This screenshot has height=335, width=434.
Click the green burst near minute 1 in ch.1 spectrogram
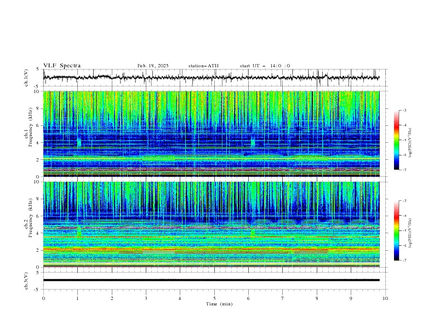pyautogui.click(x=79, y=141)
